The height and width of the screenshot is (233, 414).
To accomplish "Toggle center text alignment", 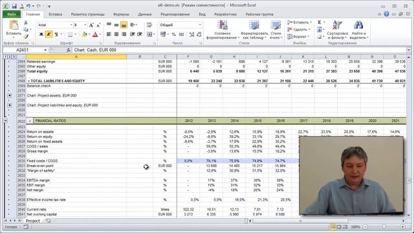I will click(116, 34).
